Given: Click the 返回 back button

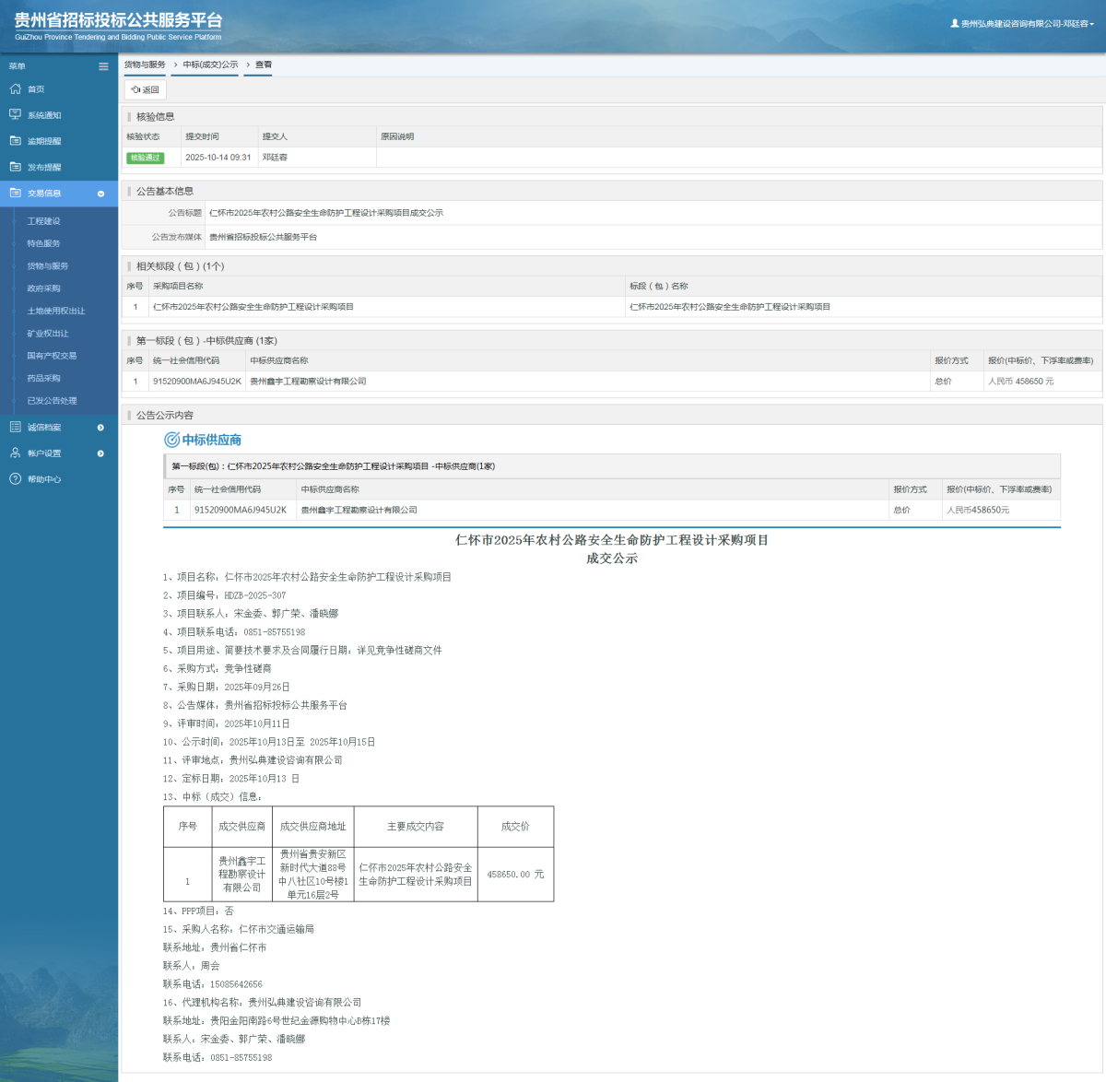Looking at the screenshot, I should (x=146, y=89).
